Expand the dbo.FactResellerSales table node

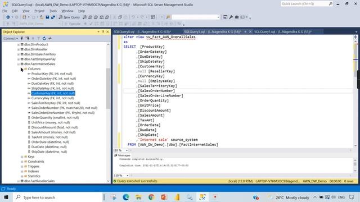(19, 181)
